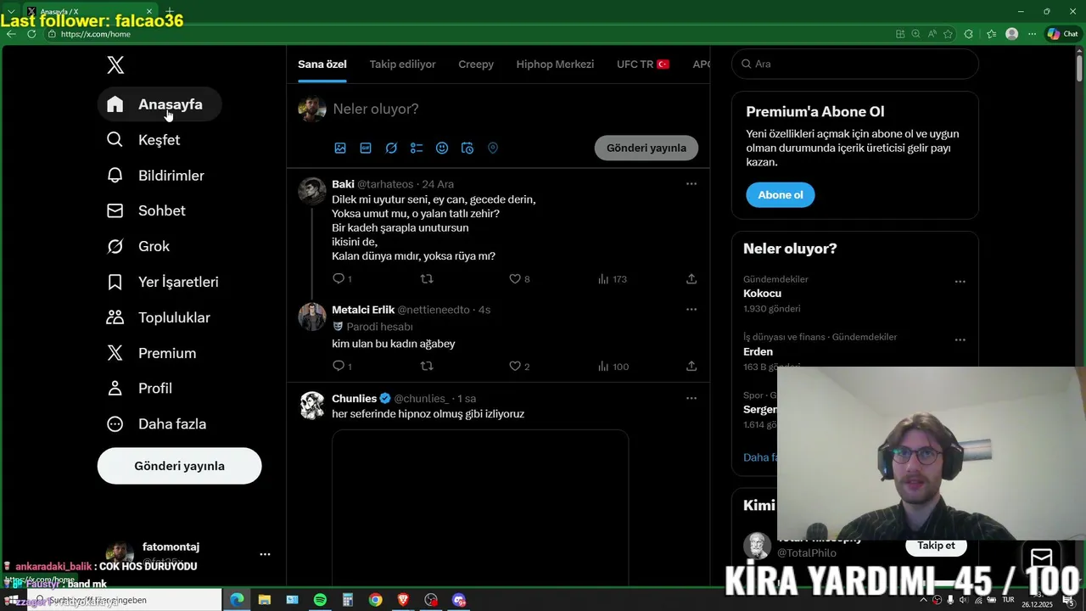Click the Grok enhance icon in composer
1086x611 pixels.
tap(391, 148)
